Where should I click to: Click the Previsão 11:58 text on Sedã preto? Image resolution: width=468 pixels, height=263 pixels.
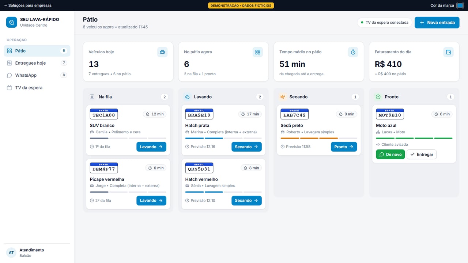click(x=298, y=147)
